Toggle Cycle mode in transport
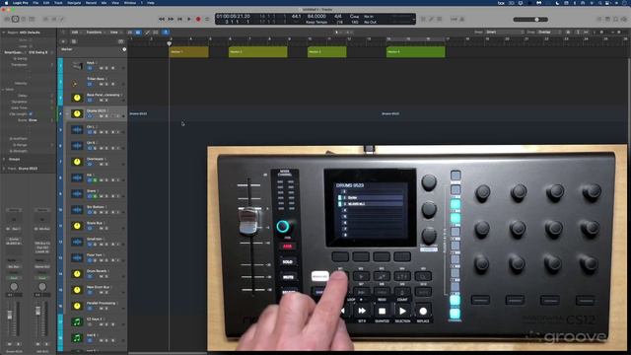This screenshot has width=631, height=355. click(207, 19)
